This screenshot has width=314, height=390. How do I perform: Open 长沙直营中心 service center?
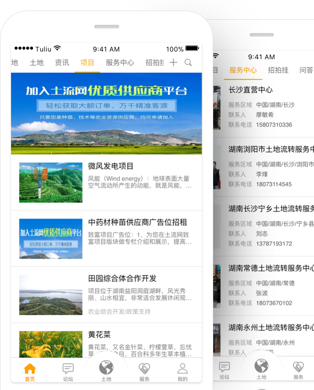click(251, 90)
